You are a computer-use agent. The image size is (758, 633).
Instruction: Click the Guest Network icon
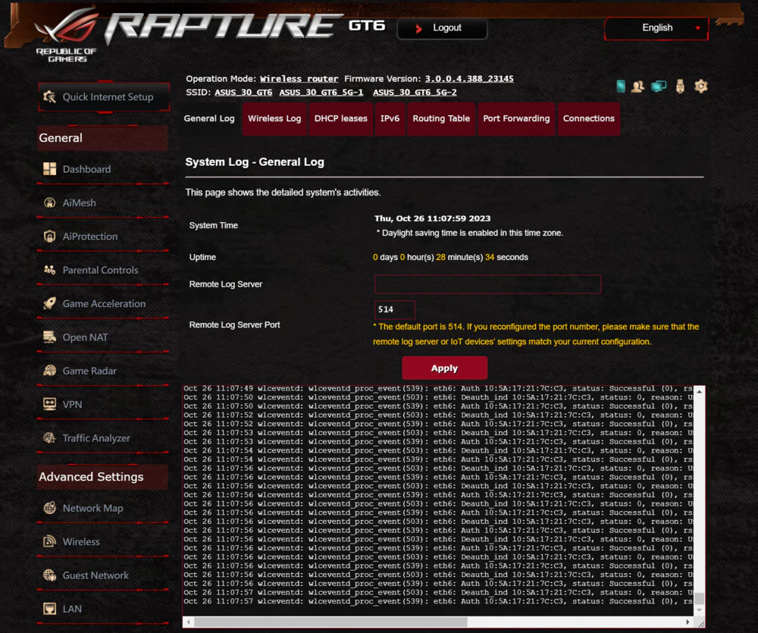point(49,575)
